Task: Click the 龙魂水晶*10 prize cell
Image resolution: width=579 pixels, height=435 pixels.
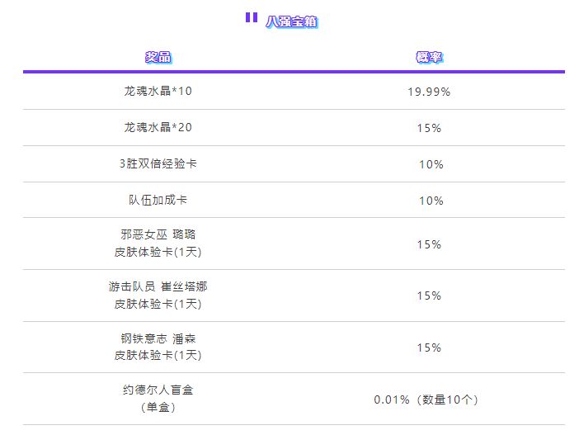Action: 158,91
